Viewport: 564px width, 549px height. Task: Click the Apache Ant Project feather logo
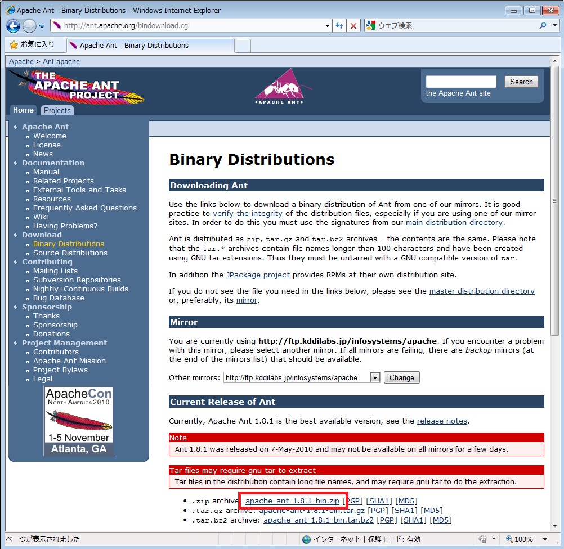pyautogui.click(x=76, y=87)
